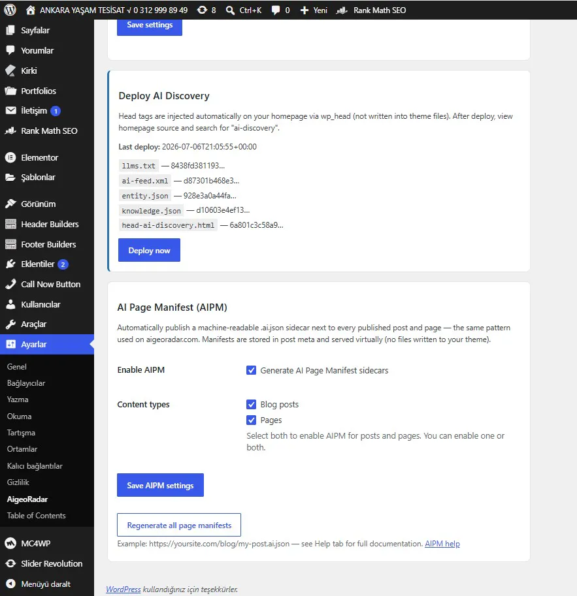Click the entity.json file name

coord(144,195)
